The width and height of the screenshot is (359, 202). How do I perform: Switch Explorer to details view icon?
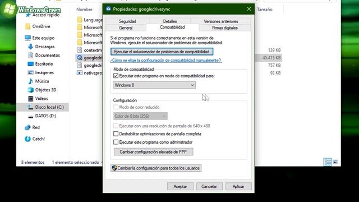coord(328,162)
